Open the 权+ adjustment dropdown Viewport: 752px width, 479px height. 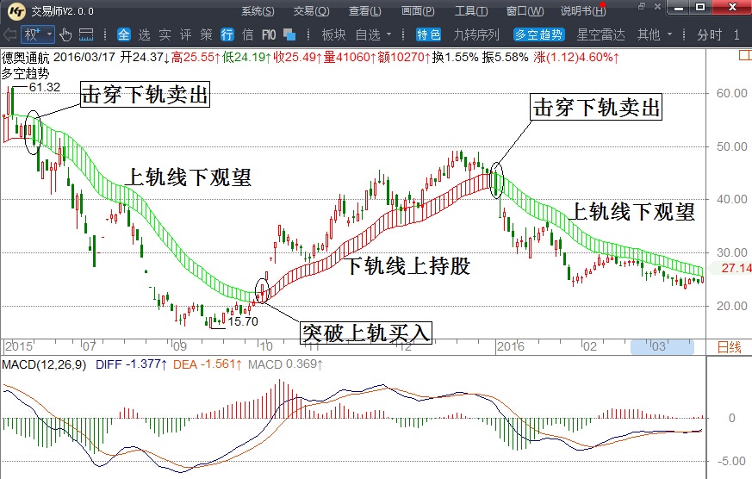pyautogui.click(x=38, y=34)
